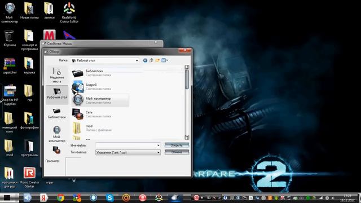Open Мой компьютер in the places bar

[x=57, y=134]
